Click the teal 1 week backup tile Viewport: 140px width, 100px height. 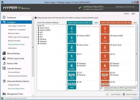click(72, 39)
